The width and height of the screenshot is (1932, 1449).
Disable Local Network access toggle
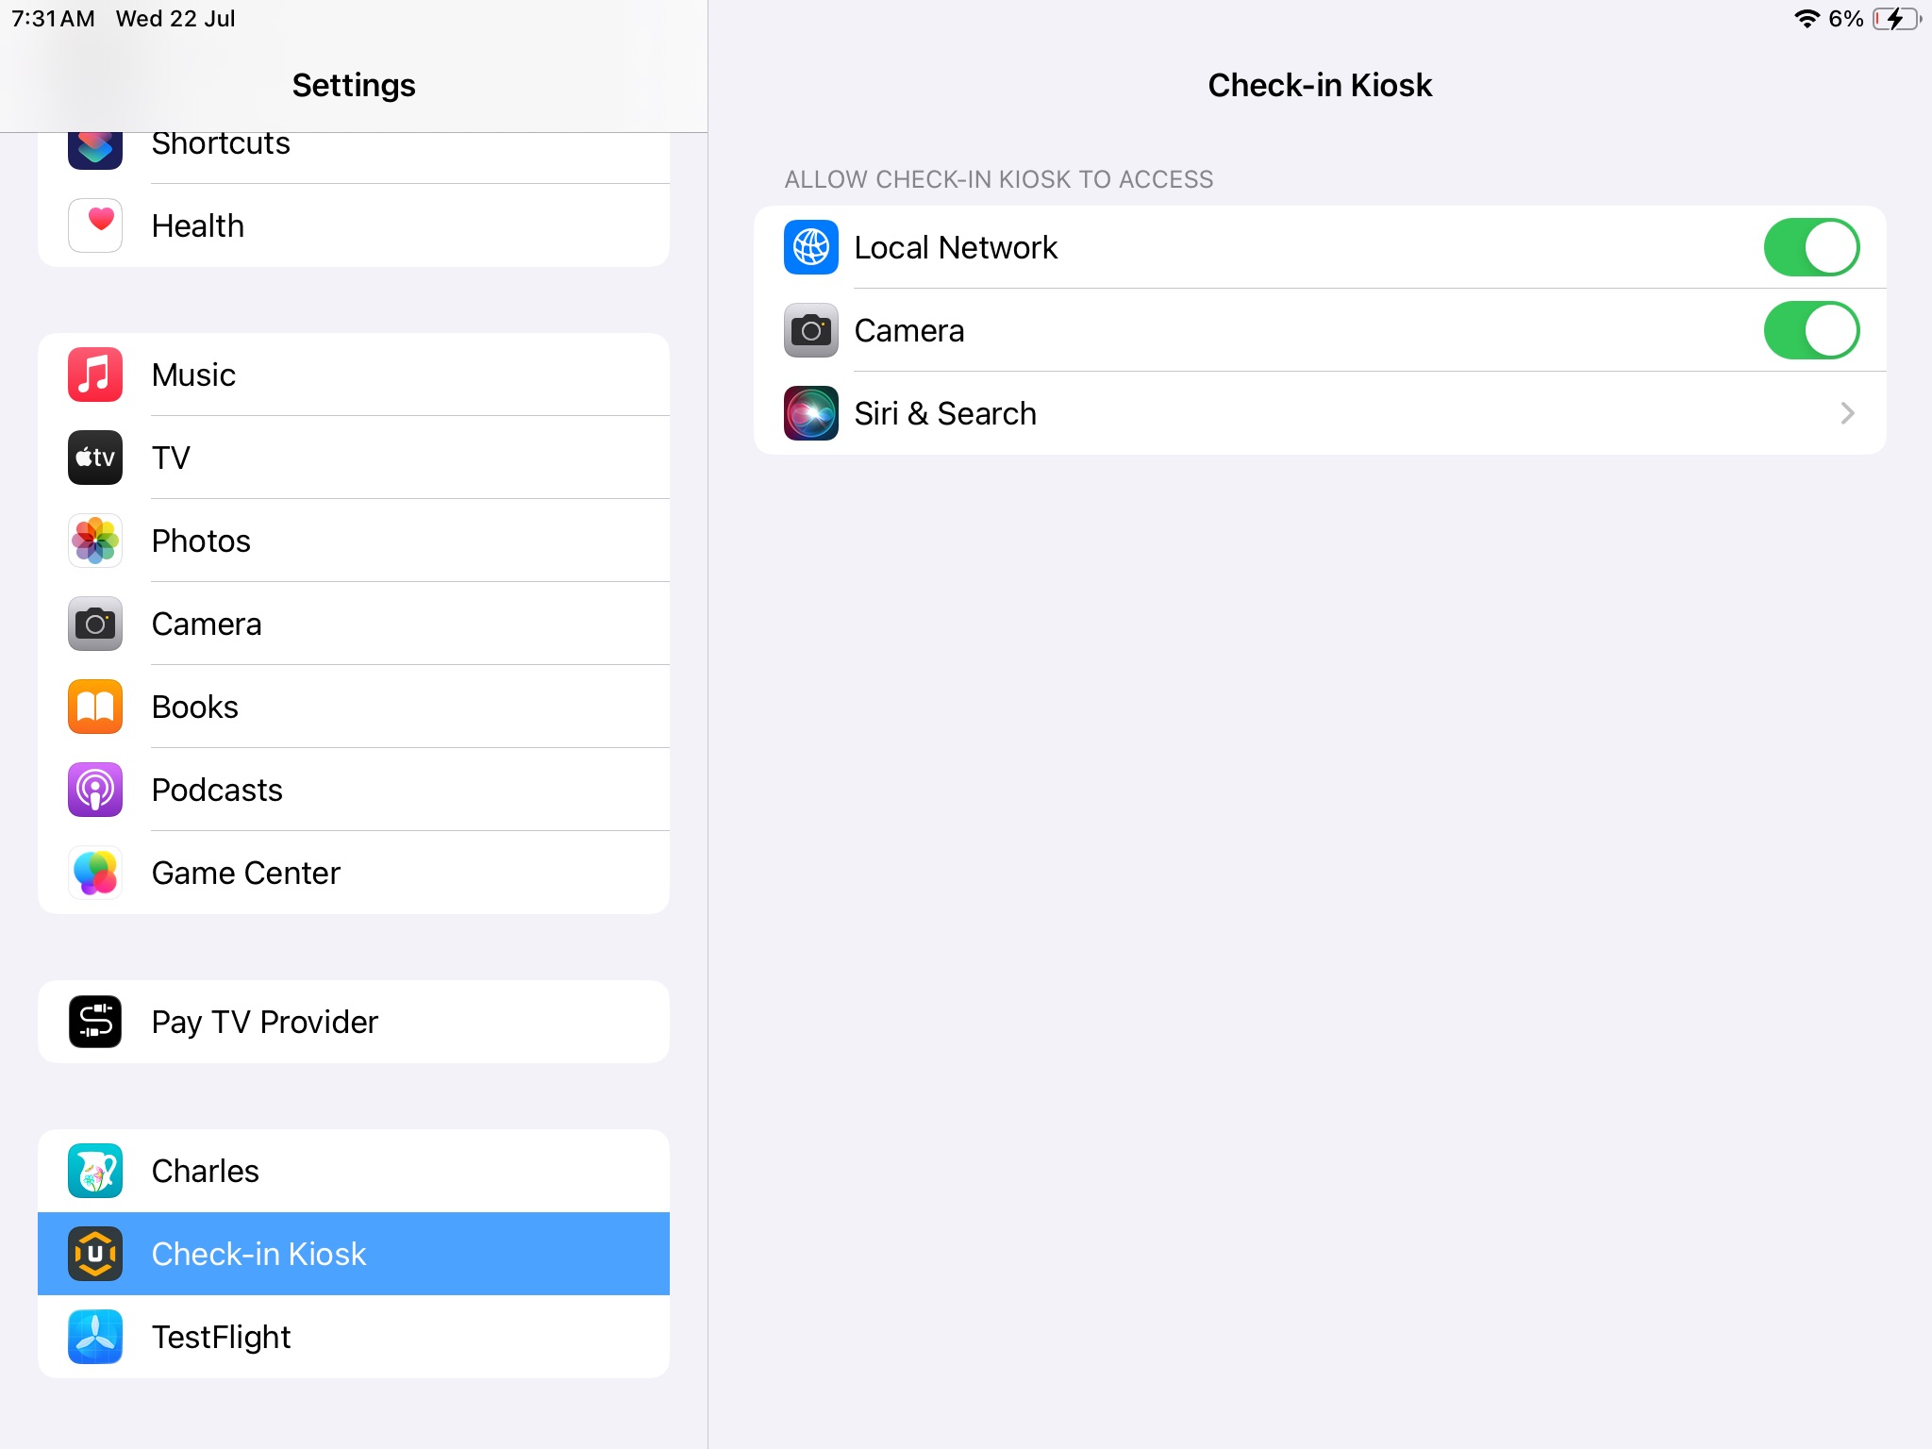tap(1811, 247)
